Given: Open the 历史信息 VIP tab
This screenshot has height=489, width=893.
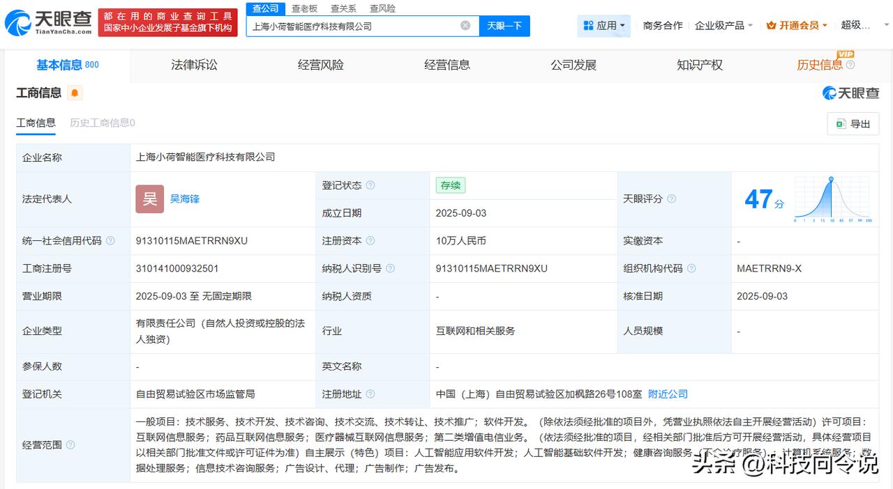Looking at the screenshot, I should click(820, 65).
